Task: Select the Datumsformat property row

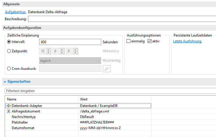Action: click(x=78, y=128)
